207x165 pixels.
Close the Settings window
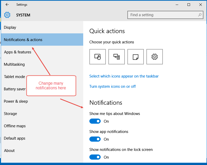pyautogui.click(x=201, y=5)
